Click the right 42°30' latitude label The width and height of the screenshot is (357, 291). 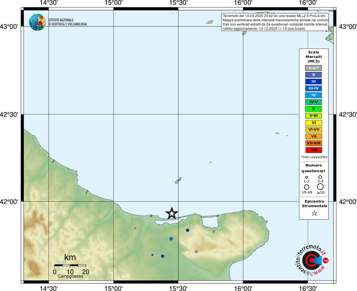point(348,115)
